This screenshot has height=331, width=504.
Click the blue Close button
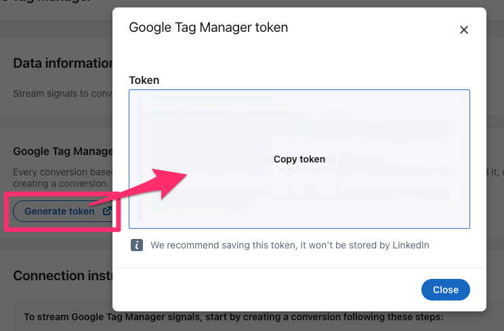click(446, 290)
